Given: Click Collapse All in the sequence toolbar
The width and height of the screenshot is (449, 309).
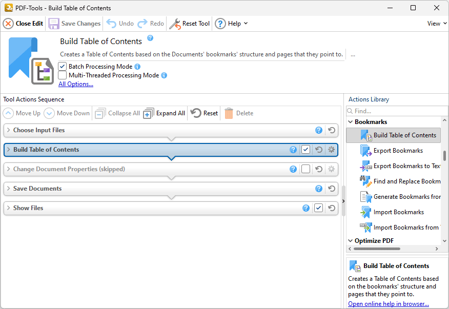Looking at the screenshot, I should [117, 113].
